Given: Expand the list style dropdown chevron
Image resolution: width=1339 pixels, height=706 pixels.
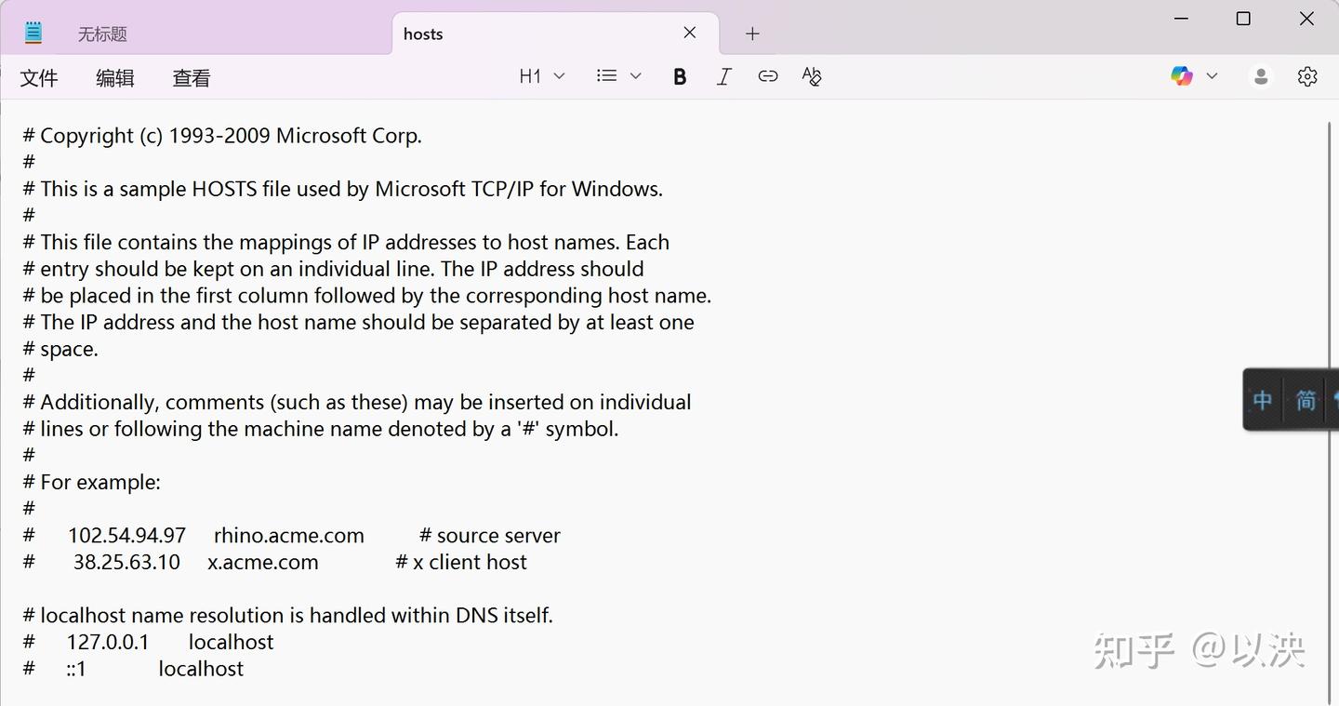Looking at the screenshot, I should pyautogui.click(x=636, y=76).
